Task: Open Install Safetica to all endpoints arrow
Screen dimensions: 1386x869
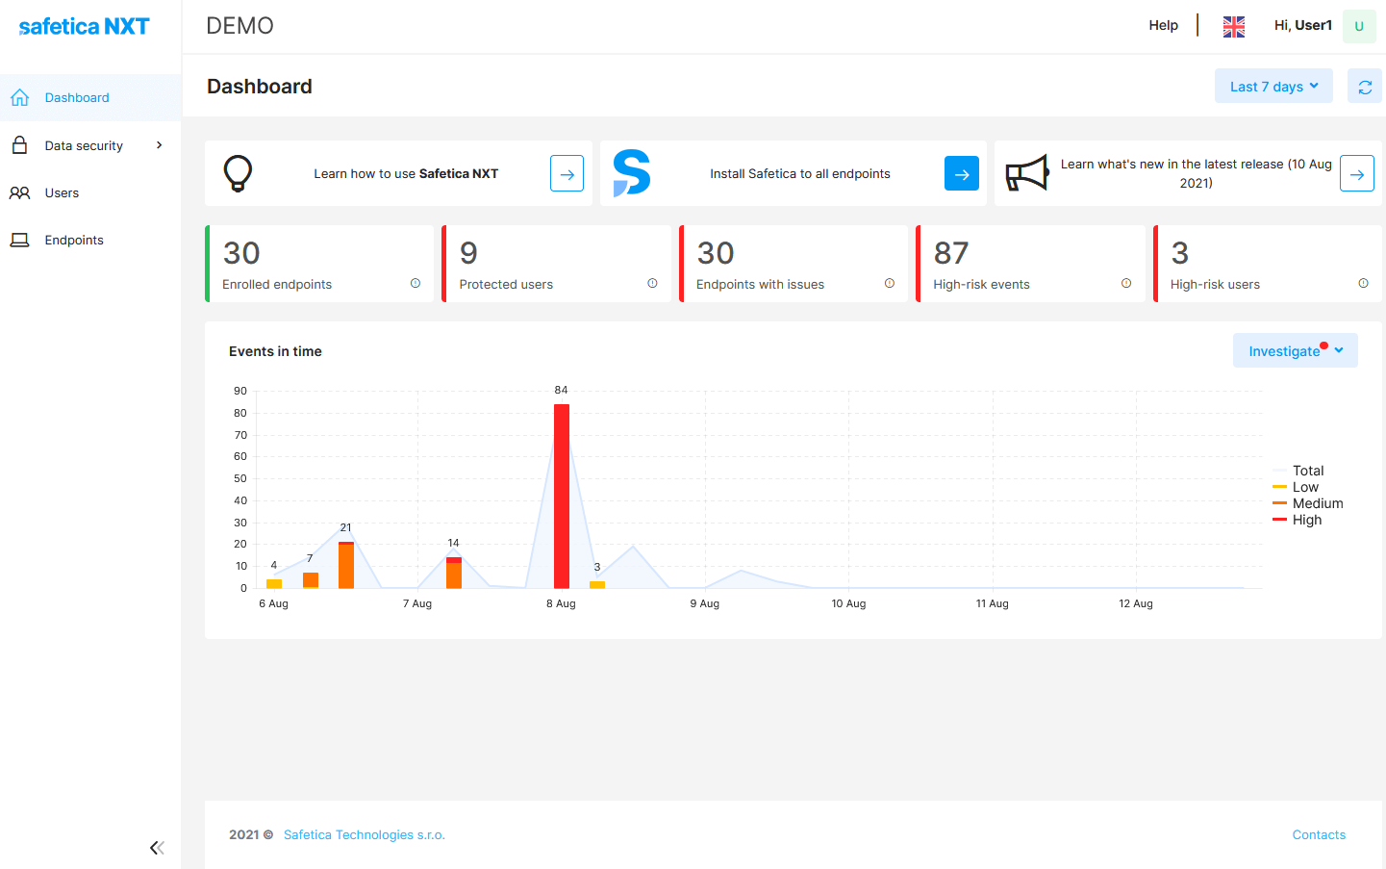Action: [962, 174]
